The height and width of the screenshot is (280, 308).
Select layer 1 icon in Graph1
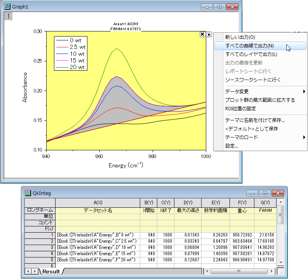coord(8,16)
